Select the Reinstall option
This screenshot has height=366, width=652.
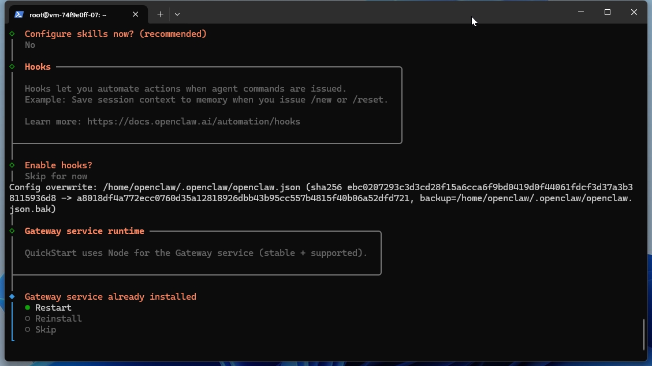click(58, 318)
